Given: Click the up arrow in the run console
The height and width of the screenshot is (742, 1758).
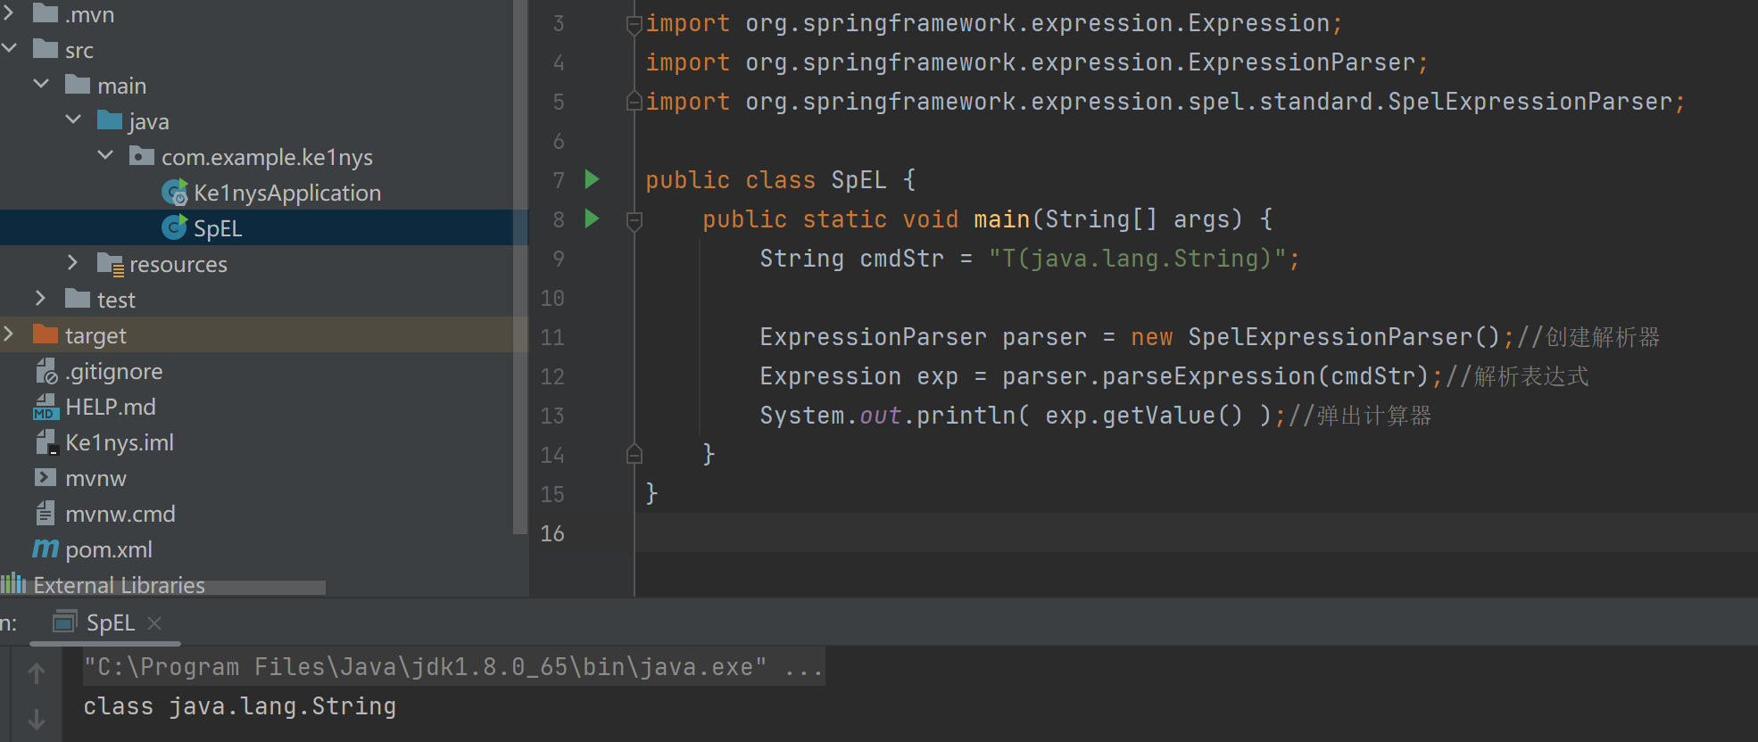Looking at the screenshot, I should pyautogui.click(x=37, y=673).
